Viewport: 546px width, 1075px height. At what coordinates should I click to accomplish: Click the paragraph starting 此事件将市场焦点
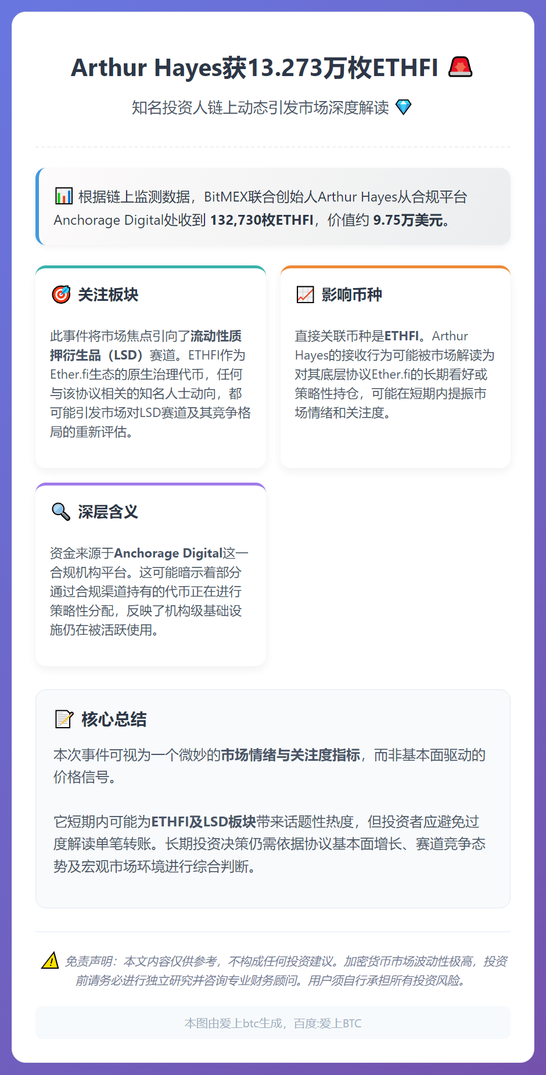(150, 384)
